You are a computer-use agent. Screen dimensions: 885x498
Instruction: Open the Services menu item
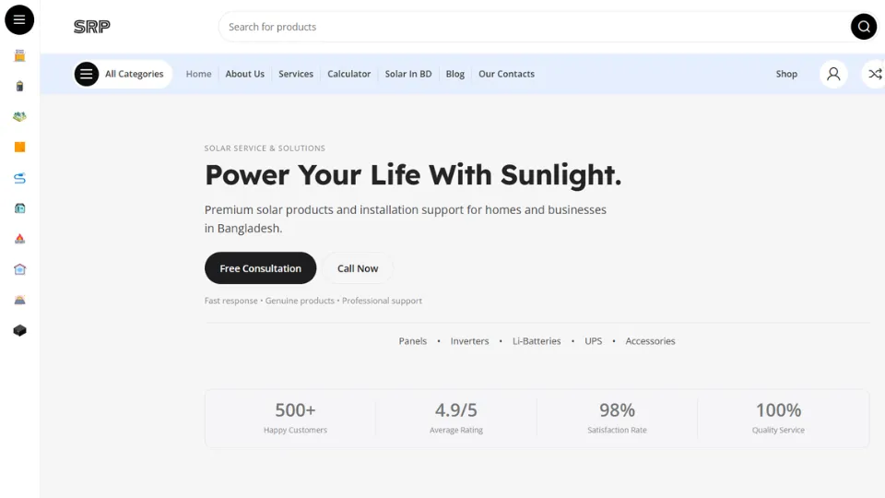(296, 74)
